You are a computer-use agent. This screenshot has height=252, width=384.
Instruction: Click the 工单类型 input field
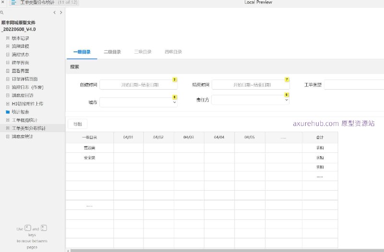[354, 85]
